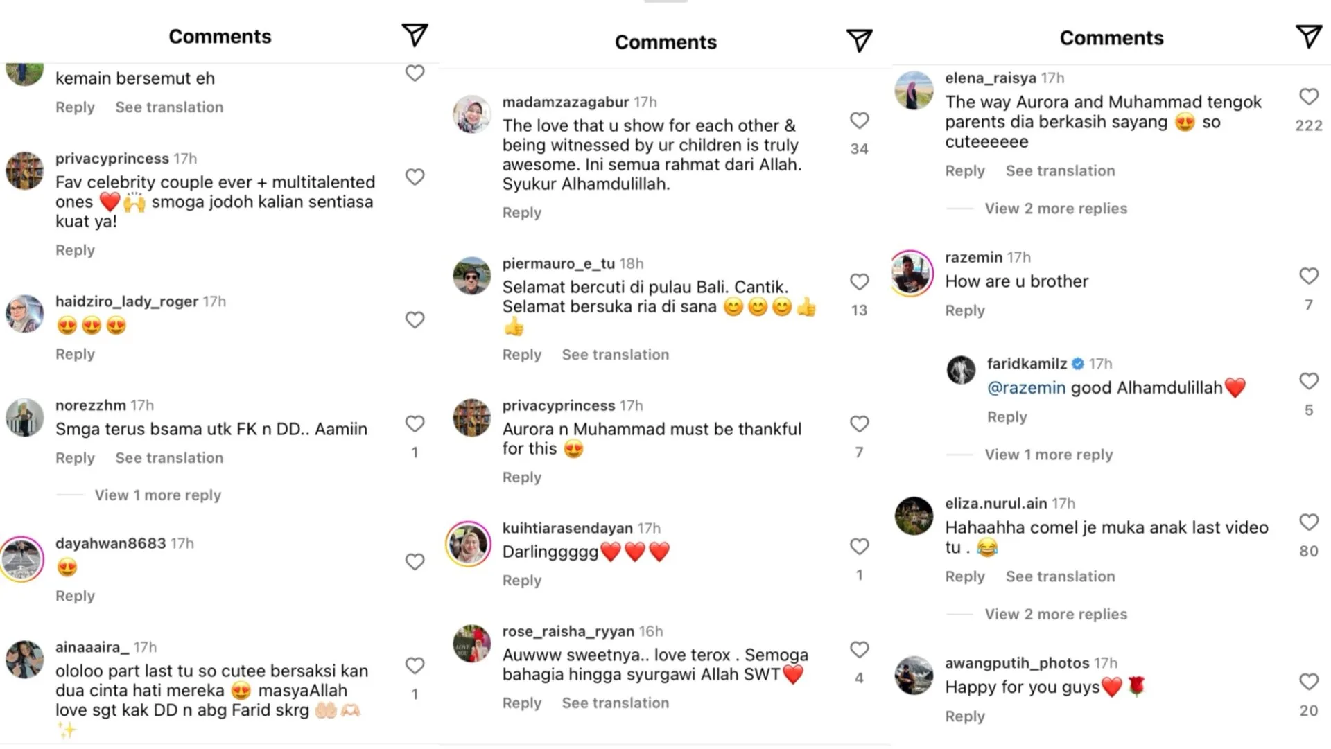Open kuihtiarasendayan's profile avatar
Image resolution: width=1331 pixels, height=749 pixels.
(x=469, y=545)
